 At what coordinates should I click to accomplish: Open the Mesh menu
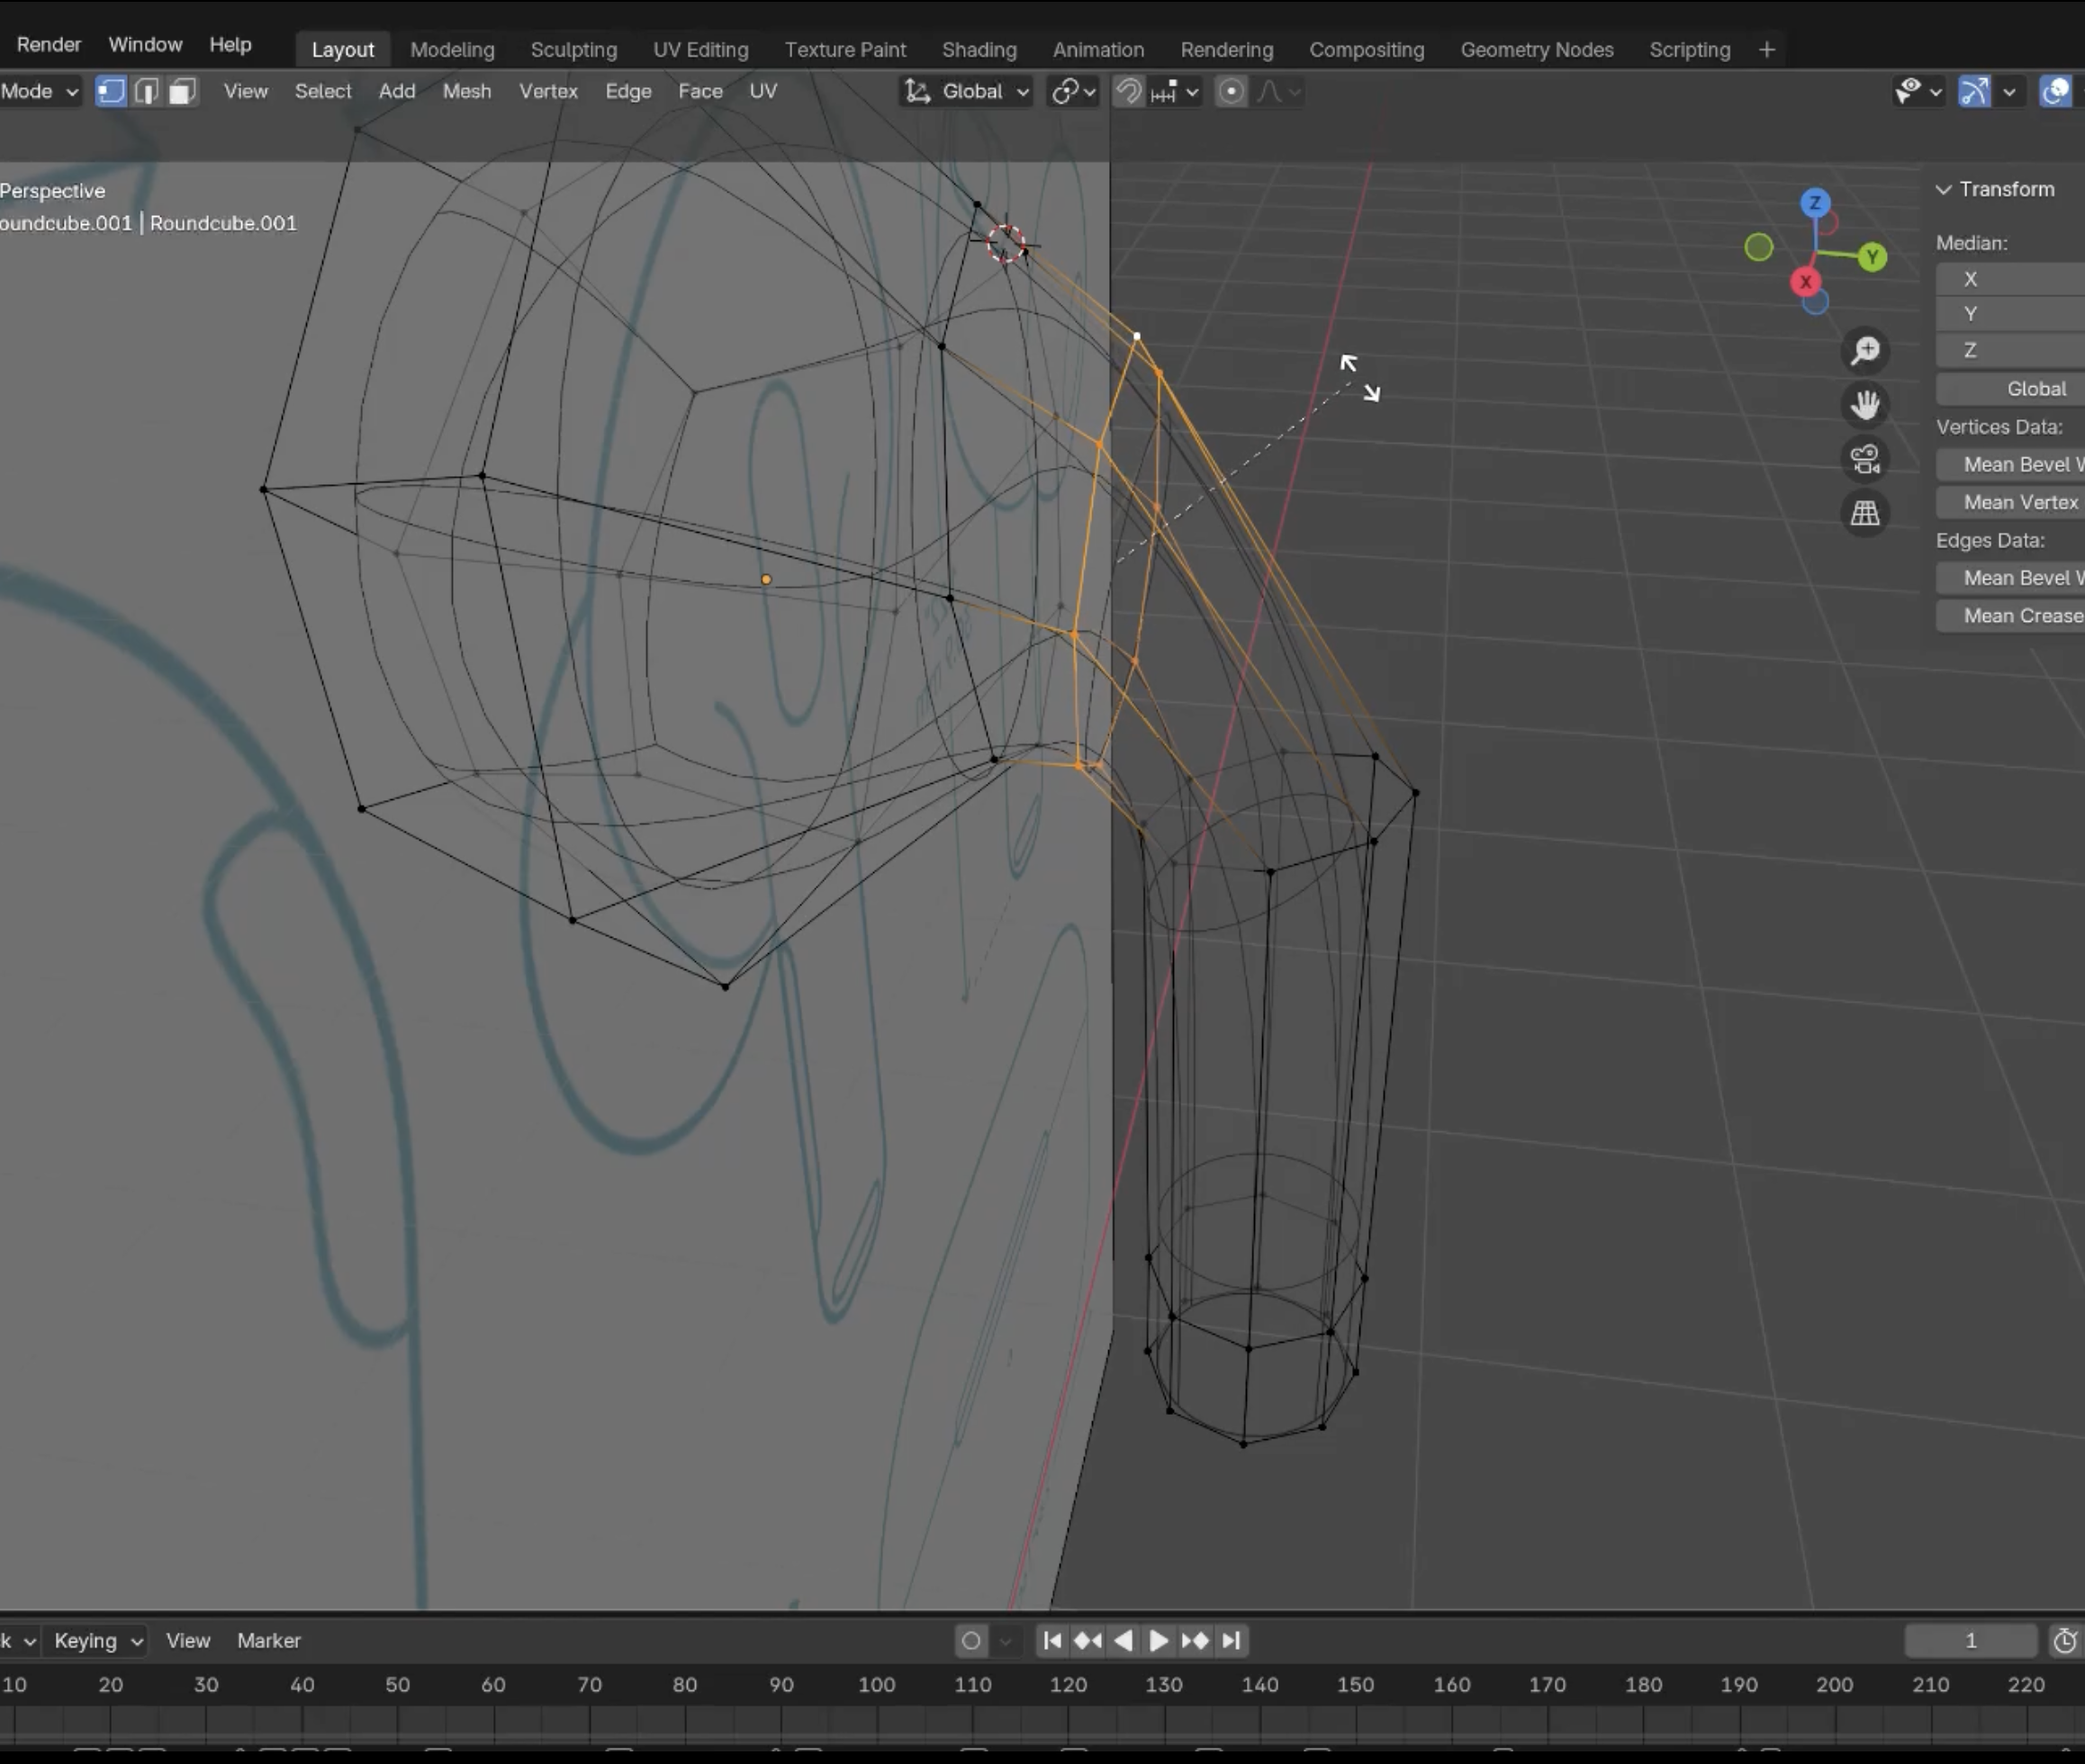(x=466, y=92)
